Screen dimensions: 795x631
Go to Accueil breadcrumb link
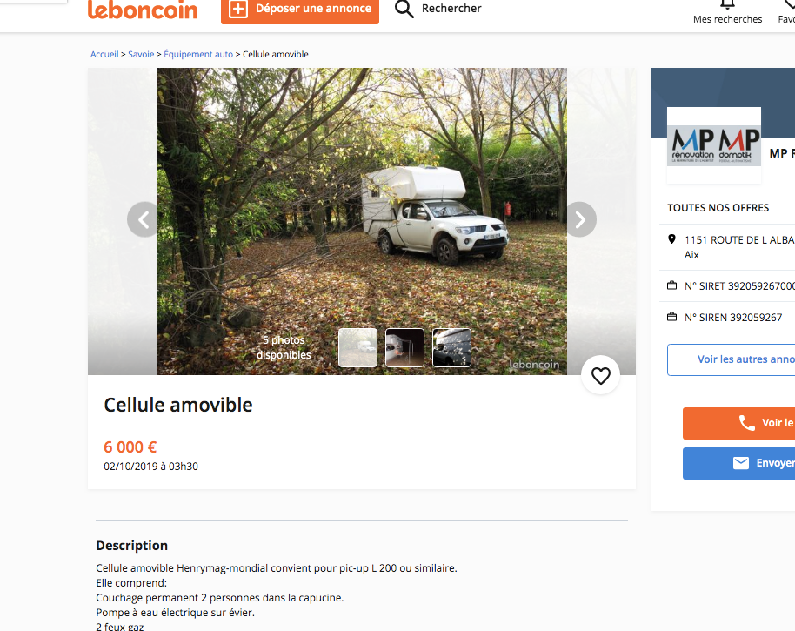pos(104,54)
